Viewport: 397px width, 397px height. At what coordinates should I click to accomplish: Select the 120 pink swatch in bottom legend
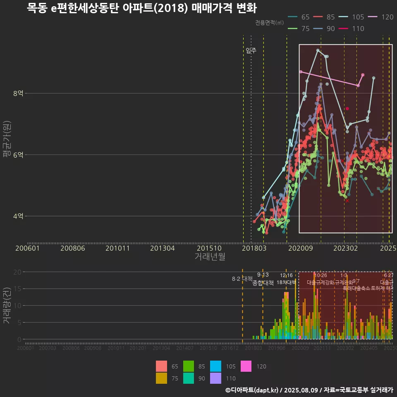[x=246, y=366]
